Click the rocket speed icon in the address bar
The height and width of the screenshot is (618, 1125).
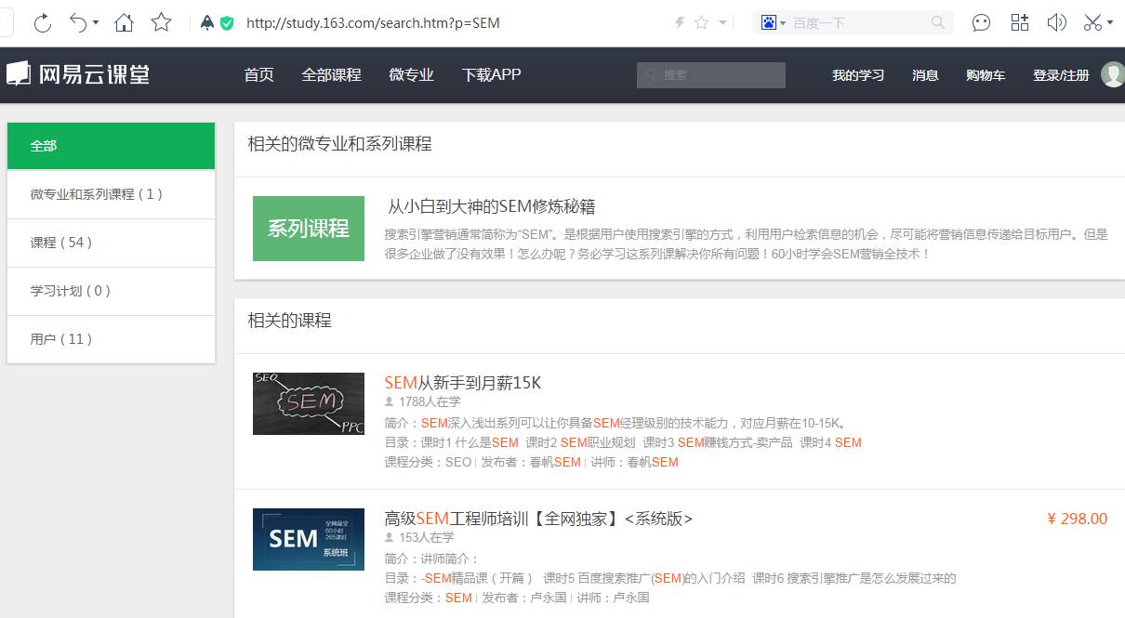(207, 22)
